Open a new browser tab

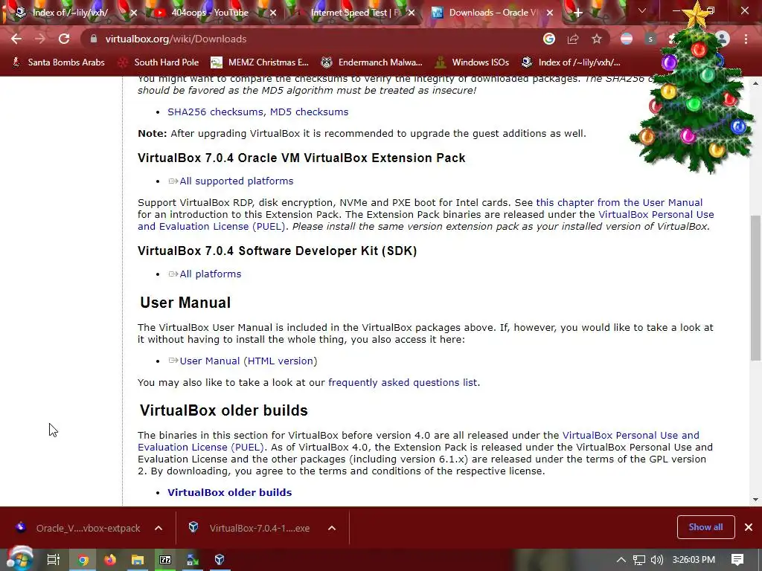[x=577, y=13]
